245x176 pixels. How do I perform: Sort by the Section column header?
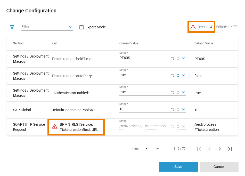click(x=18, y=43)
